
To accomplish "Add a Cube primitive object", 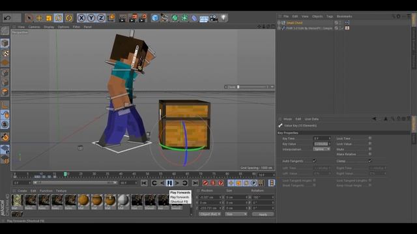I will click(x=155, y=18).
